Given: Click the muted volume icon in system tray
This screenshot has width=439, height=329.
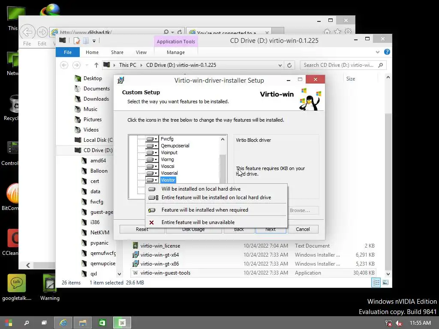Looking at the screenshot, I should coord(398,323).
